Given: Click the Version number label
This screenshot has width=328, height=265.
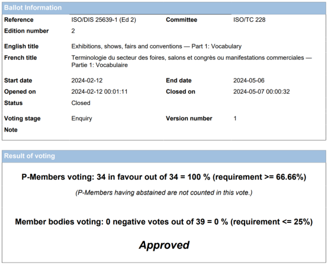Looking at the screenshot, I should tap(189, 119).
